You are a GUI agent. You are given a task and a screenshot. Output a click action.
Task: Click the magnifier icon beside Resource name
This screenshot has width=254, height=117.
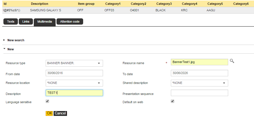[x=232, y=61]
